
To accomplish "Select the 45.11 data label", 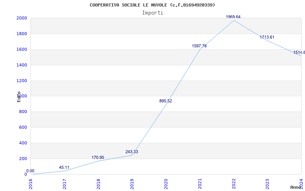I will click(64, 167).
